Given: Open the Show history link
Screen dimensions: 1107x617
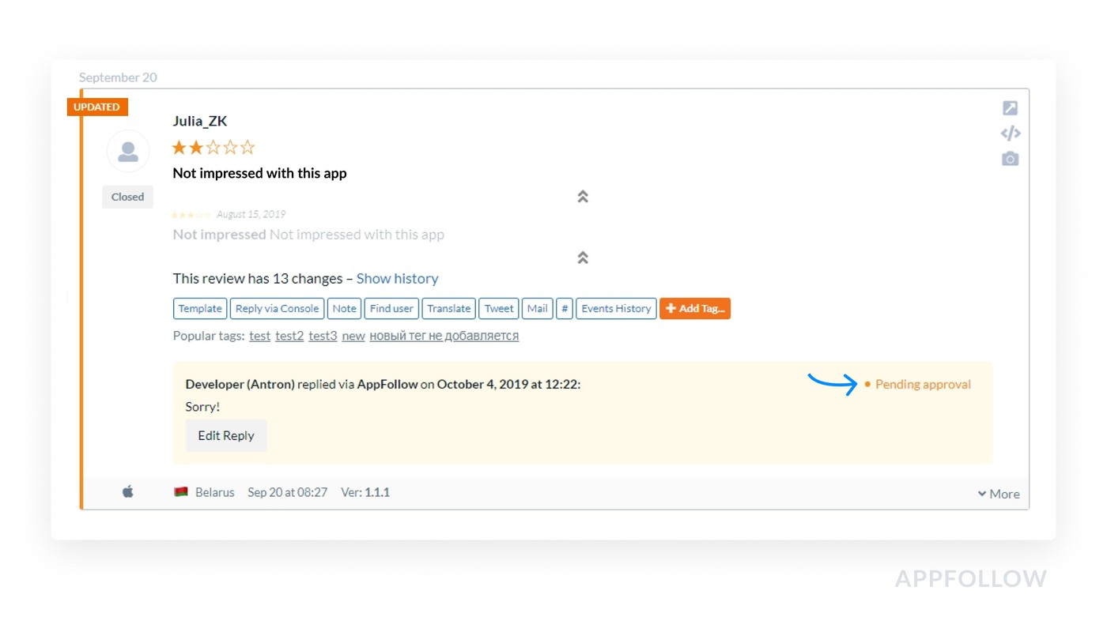Looking at the screenshot, I should tap(397, 279).
